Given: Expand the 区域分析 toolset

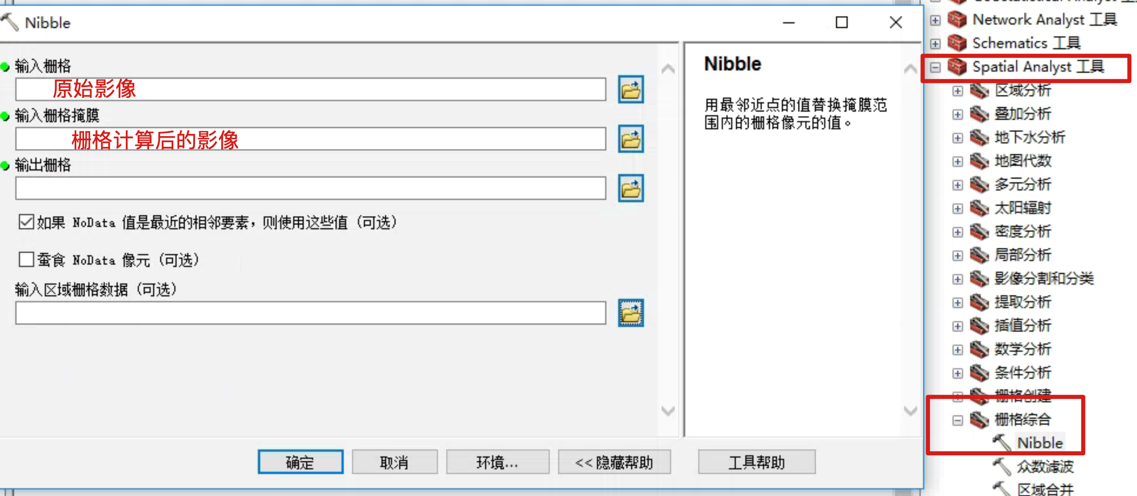Looking at the screenshot, I should (957, 91).
